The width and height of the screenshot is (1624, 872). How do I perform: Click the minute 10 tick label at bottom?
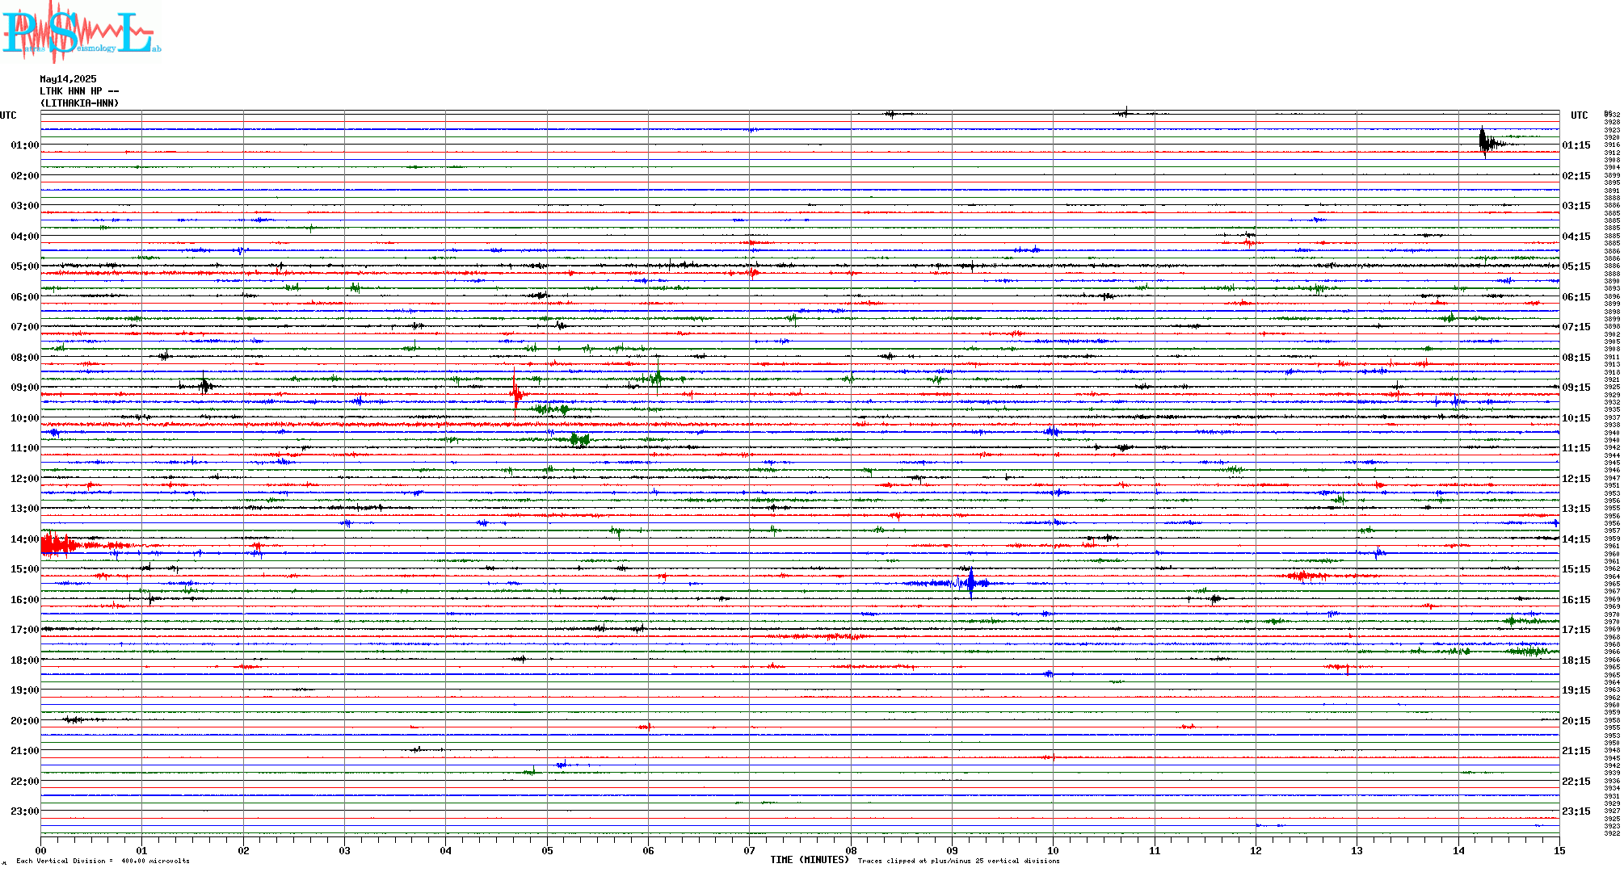click(x=1053, y=851)
